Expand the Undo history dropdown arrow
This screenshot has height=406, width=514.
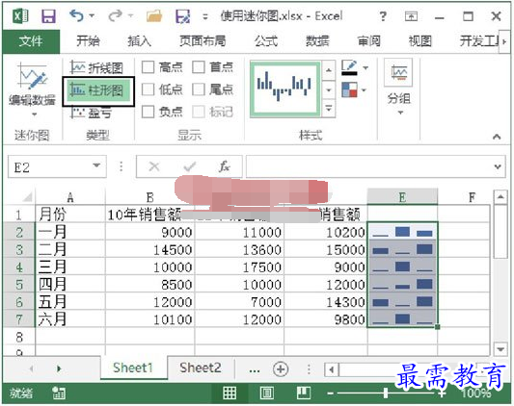[92, 15]
